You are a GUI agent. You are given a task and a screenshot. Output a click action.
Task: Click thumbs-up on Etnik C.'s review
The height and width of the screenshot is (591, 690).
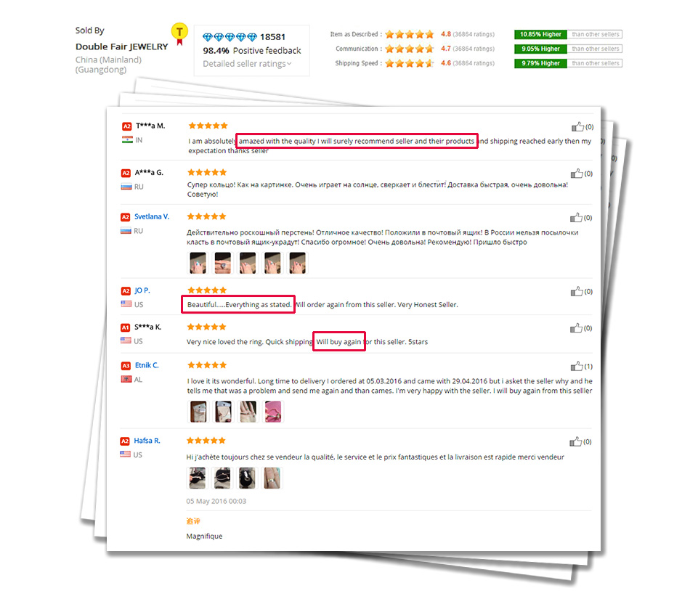coord(577,366)
